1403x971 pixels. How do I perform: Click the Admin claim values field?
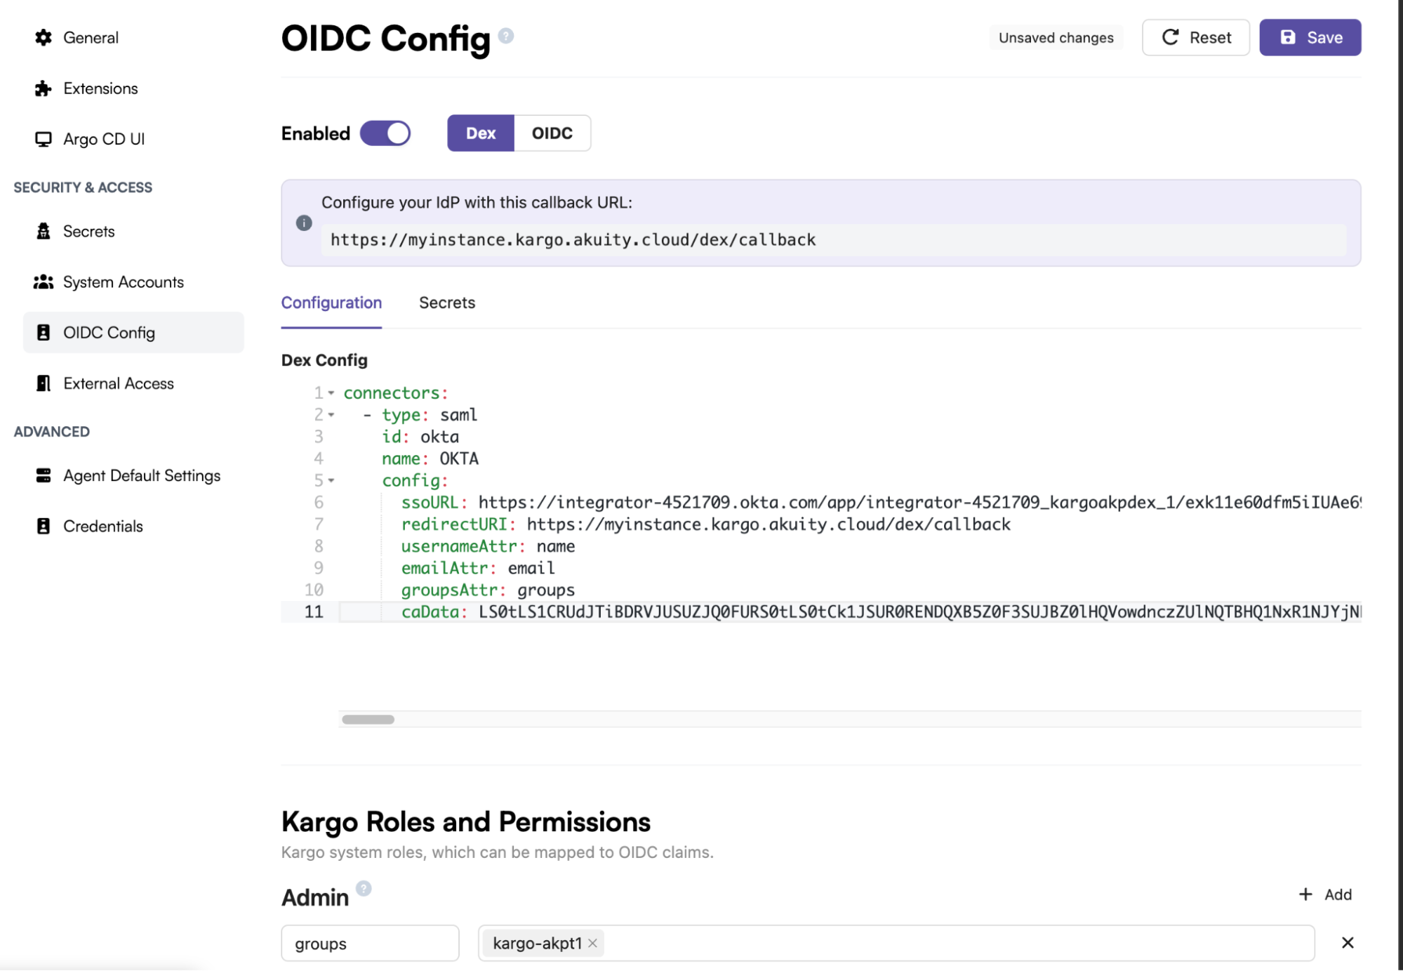[x=896, y=943]
